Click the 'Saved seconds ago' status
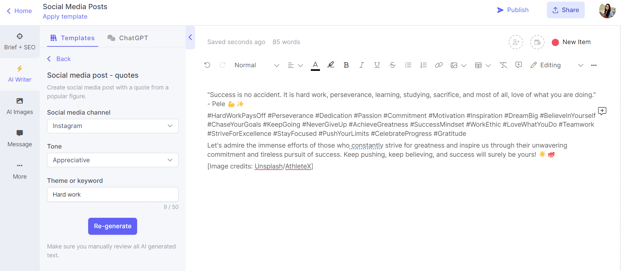Image resolution: width=621 pixels, height=271 pixels. click(x=236, y=42)
